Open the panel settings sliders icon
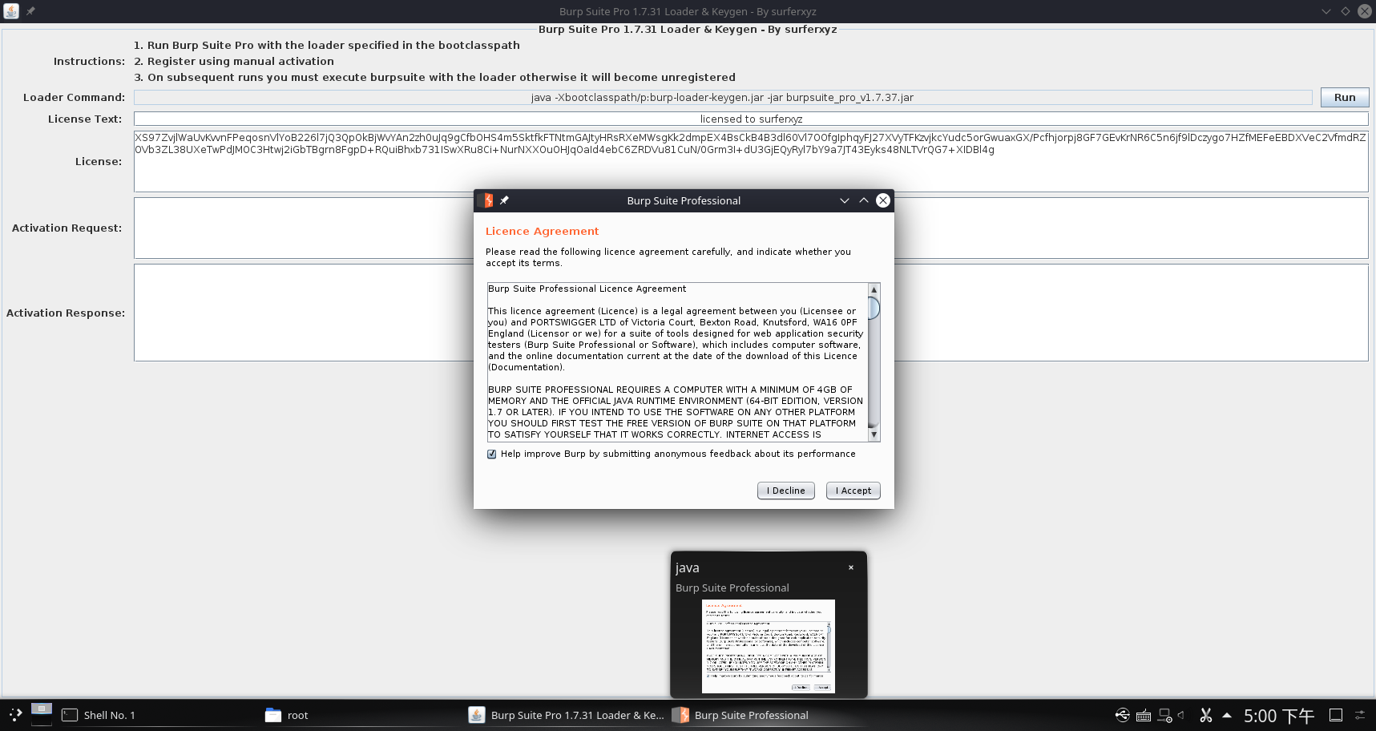1376x731 pixels. (x=1360, y=715)
